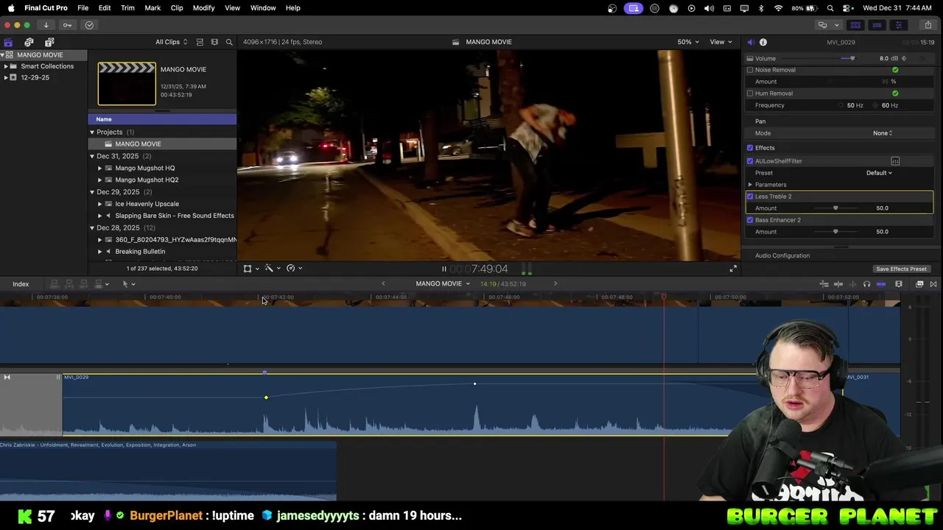Enable the Noise Removal checkbox
The width and height of the screenshot is (943, 530).
point(750,70)
